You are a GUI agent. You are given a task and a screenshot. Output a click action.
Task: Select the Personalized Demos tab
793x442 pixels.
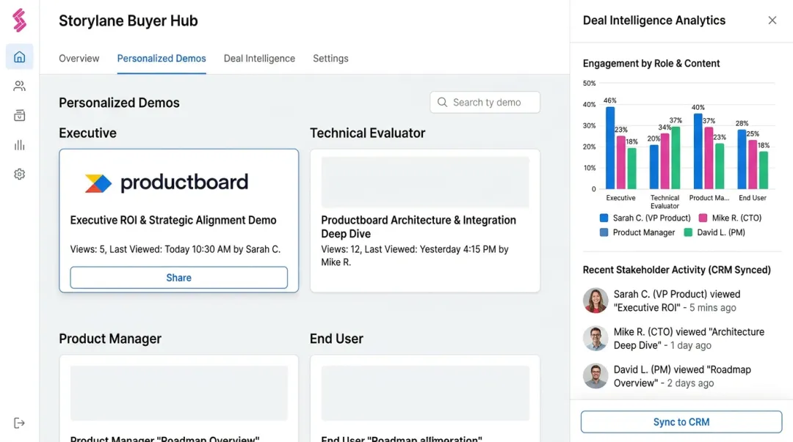pyautogui.click(x=162, y=59)
